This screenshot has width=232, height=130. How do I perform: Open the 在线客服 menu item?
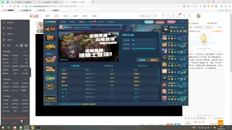click(63, 22)
